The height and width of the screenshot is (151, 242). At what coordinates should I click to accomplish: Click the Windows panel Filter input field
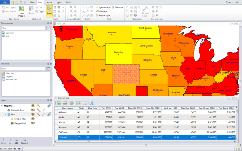pyautogui.click(x=24, y=69)
